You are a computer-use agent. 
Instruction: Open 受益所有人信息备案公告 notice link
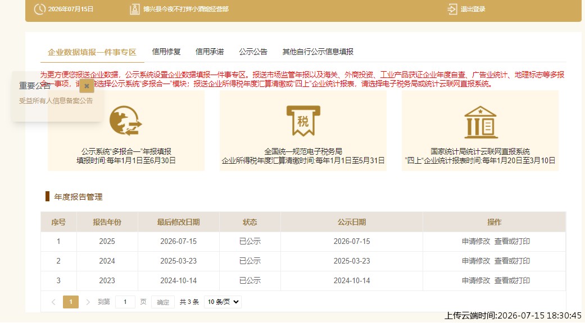point(56,101)
